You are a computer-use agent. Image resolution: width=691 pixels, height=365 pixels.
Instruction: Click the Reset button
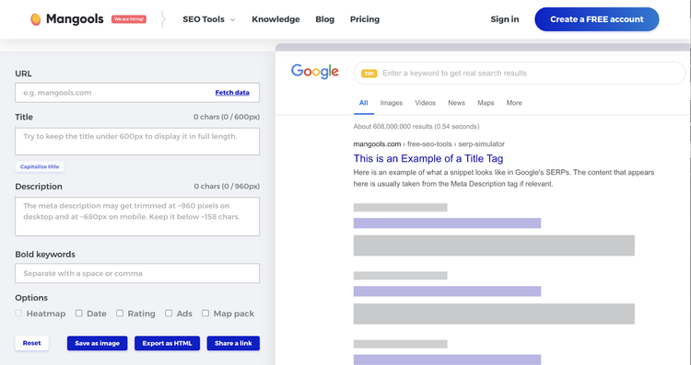click(x=31, y=344)
